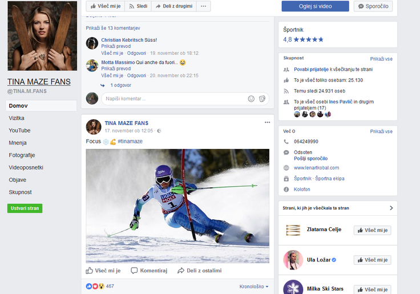Click the Milka Ski Stars page logo
The image size is (420, 294).
click(x=293, y=287)
